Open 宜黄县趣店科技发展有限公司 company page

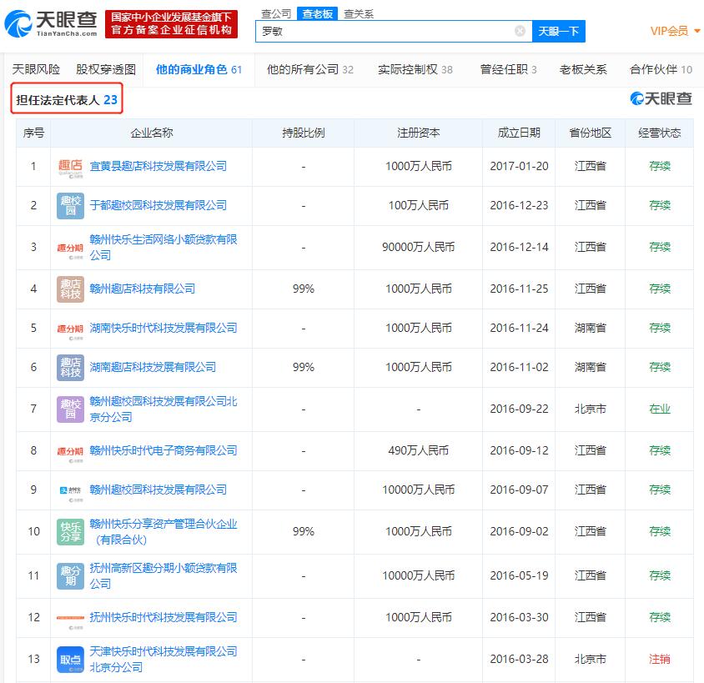(157, 166)
